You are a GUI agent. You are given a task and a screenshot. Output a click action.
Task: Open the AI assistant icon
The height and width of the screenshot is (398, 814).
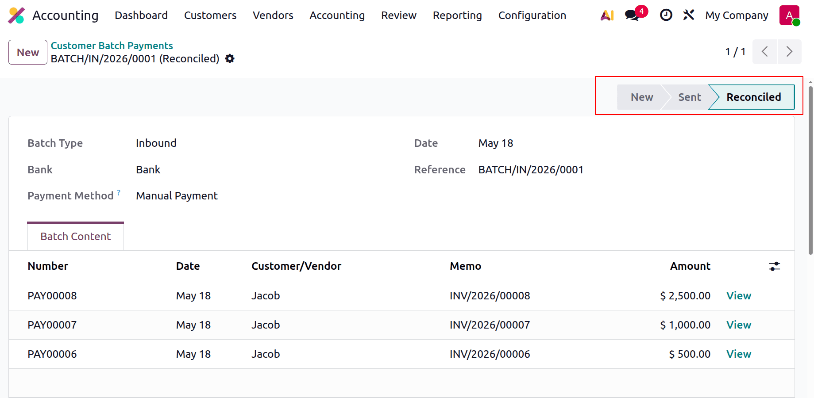(x=607, y=15)
